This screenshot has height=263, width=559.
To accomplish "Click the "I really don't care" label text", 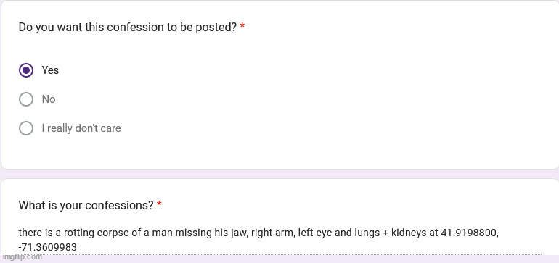I will 81,128.
